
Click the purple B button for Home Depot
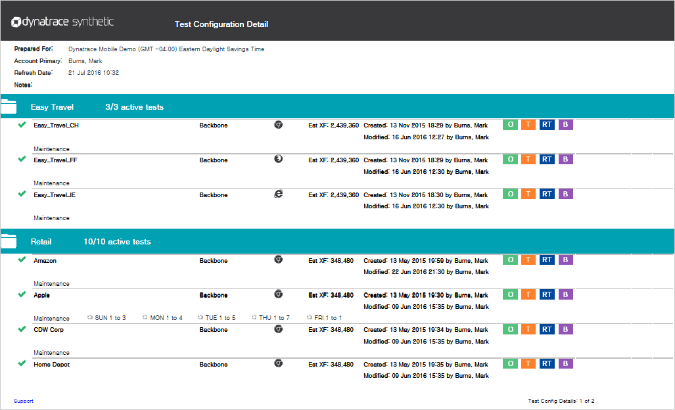click(x=565, y=363)
